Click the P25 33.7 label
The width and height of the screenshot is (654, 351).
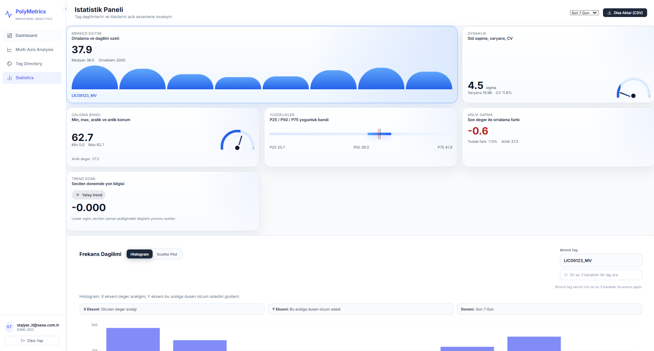click(x=277, y=147)
